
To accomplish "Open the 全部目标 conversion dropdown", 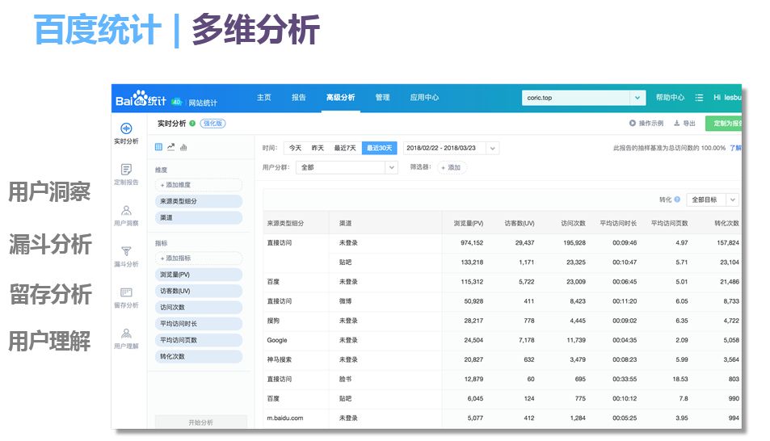I will point(712,199).
